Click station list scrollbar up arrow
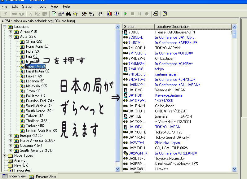The image size is (247, 179). [234, 27]
